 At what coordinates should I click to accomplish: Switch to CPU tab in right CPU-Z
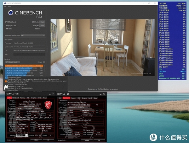[x=60, y=98]
